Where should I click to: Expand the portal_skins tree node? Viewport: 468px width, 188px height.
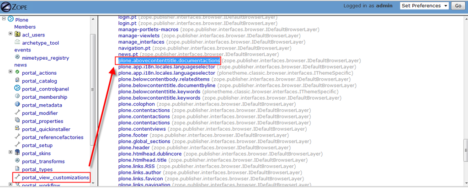pyautogui.click(x=11, y=152)
